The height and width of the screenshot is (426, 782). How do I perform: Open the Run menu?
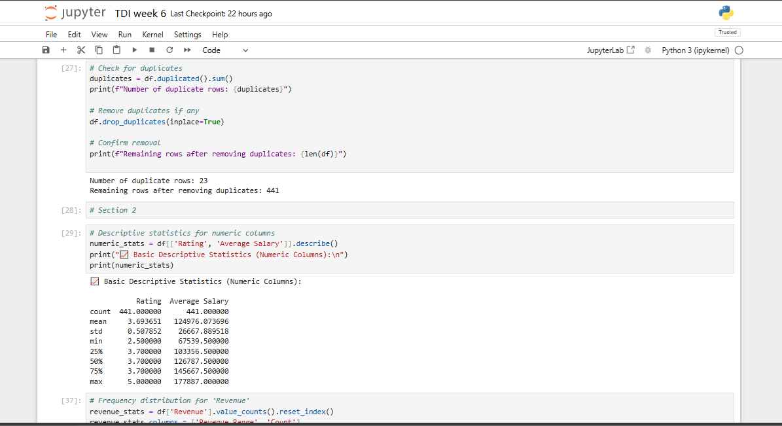coord(125,35)
